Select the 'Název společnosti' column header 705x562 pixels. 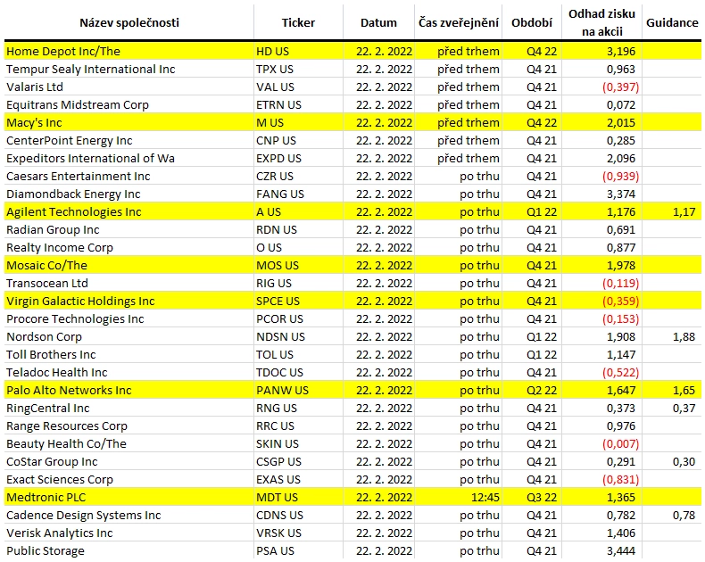[129, 23]
